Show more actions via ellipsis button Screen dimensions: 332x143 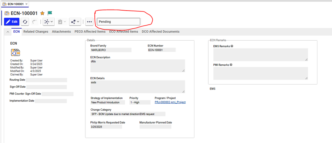point(90,22)
